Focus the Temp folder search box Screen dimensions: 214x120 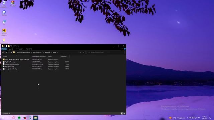[x=106, y=52]
